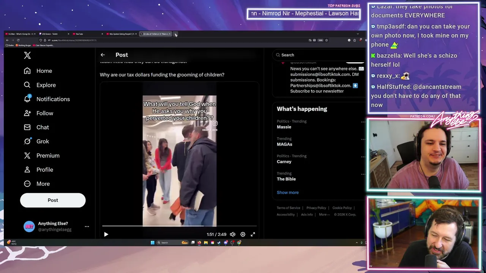The height and width of the screenshot is (273, 486).
Task: Open the MAGAs trending topic
Action: [x=284, y=144]
